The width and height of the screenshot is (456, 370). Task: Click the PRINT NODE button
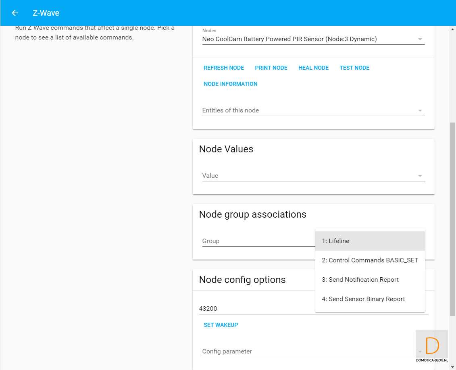tap(271, 68)
